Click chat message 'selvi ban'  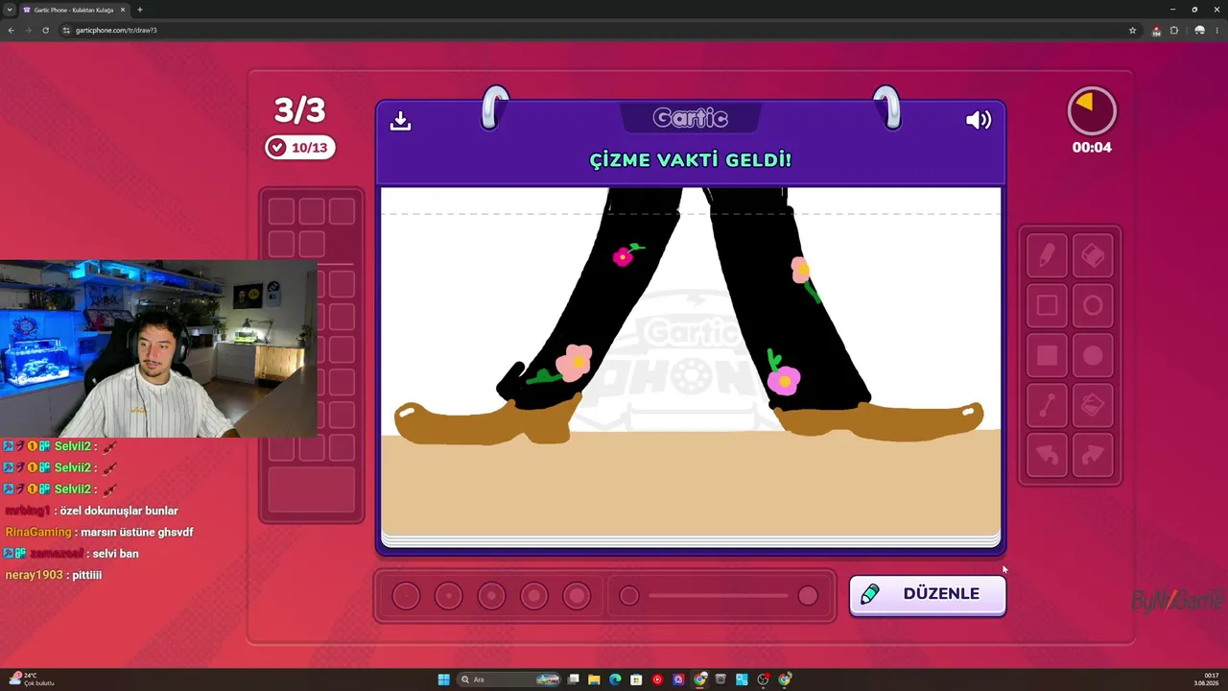pos(115,554)
